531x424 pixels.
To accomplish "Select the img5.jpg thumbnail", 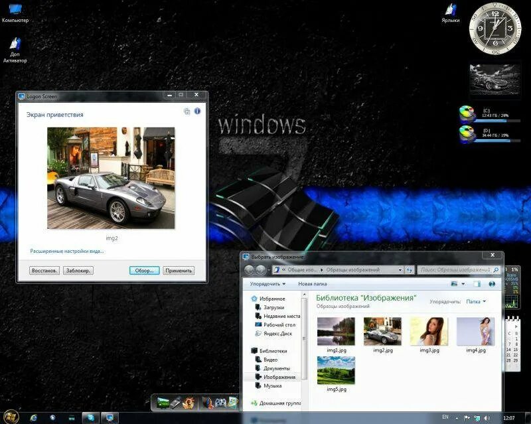I will click(x=336, y=370).
